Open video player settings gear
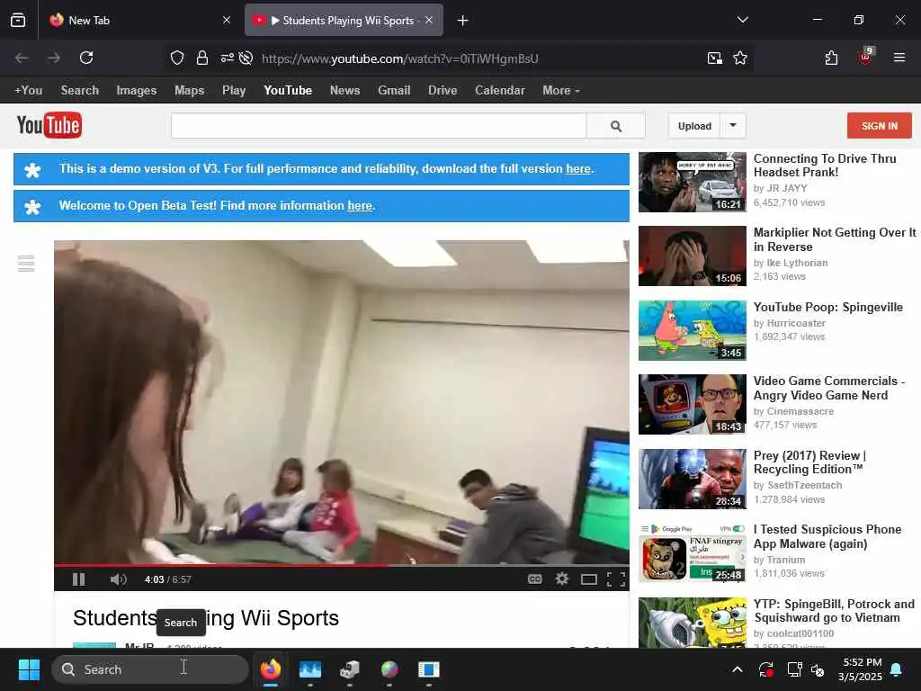 click(x=561, y=579)
